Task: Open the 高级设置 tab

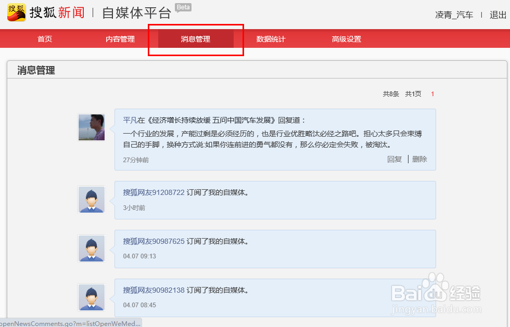Action: (x=347, y=38)
